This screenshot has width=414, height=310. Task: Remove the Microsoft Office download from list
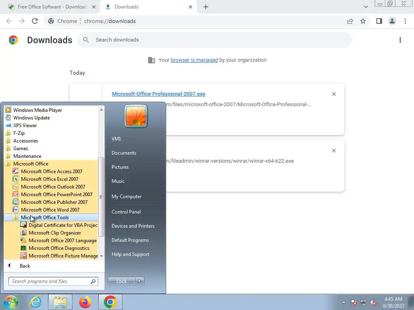point(334,94)
